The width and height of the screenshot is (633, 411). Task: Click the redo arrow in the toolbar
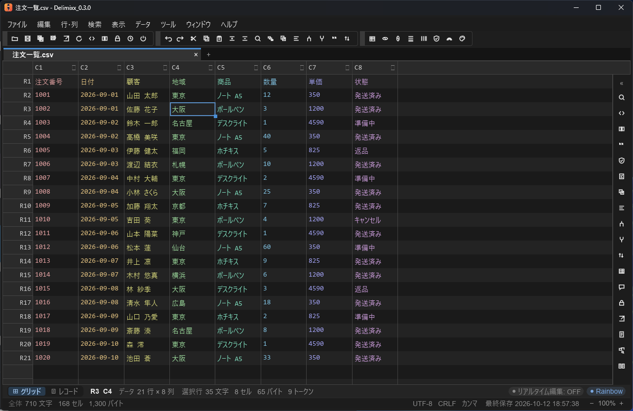coord(181,39)
